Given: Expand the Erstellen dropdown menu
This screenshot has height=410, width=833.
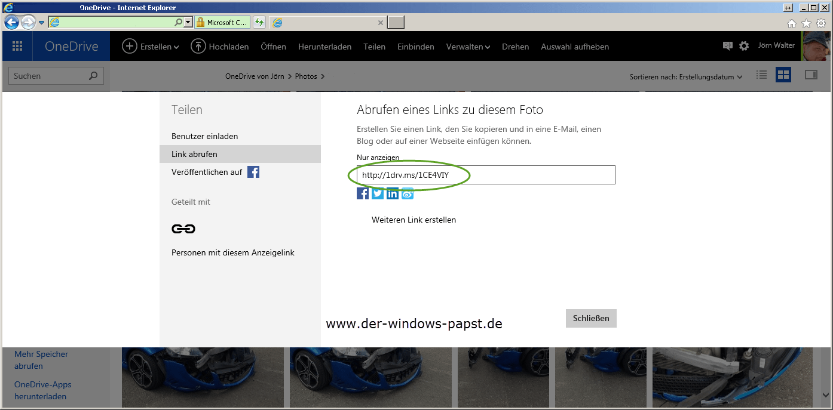Looking at the screenshot, I should click(x=151, y=47).
